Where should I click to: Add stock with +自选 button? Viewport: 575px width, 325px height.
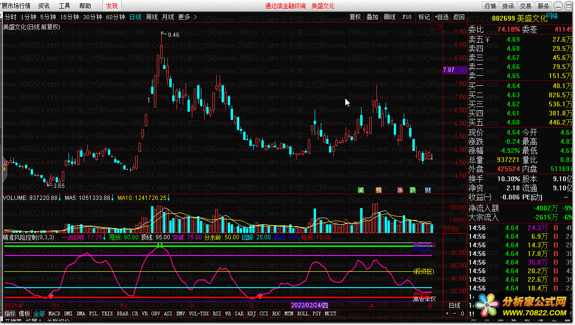tap(442, 17)
